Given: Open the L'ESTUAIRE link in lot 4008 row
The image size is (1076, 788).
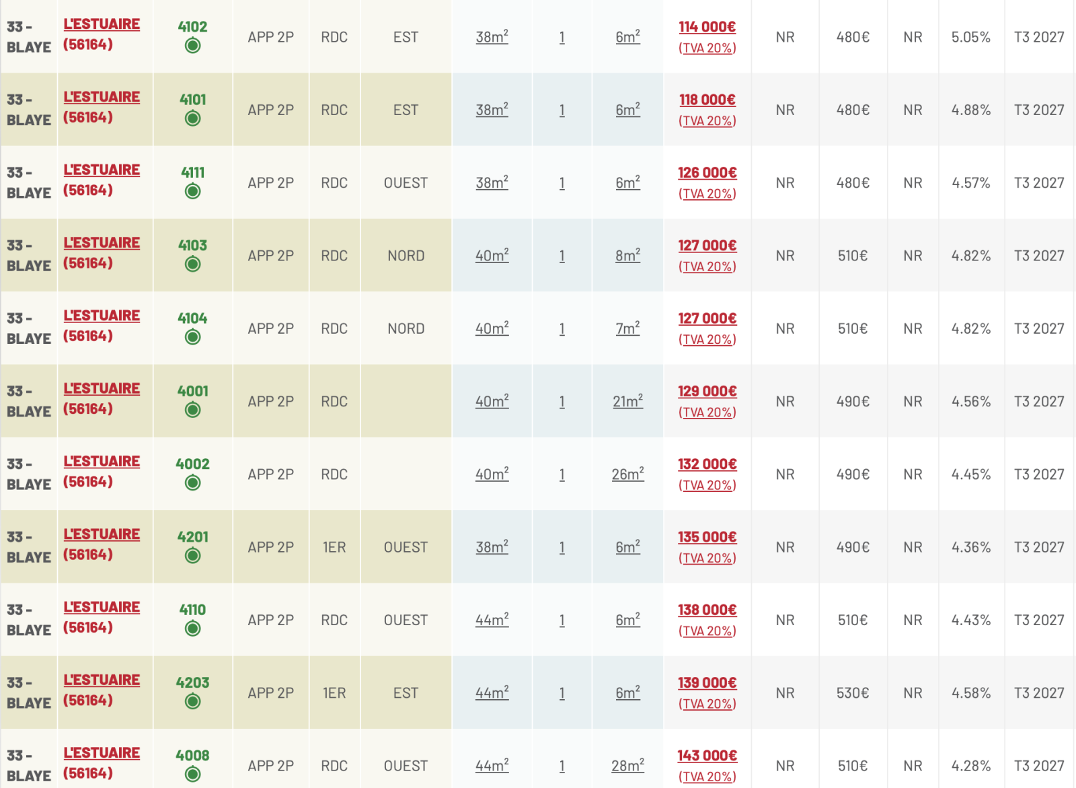Looking at the screenshot, I should pyautogui.click(x=102, y=753).
